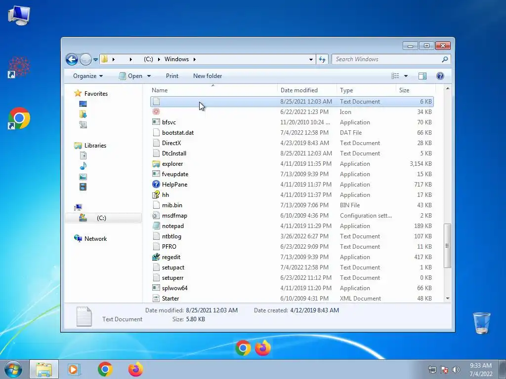
Task: Open Windows Media Player from taskbar
Action: [74, 369]
